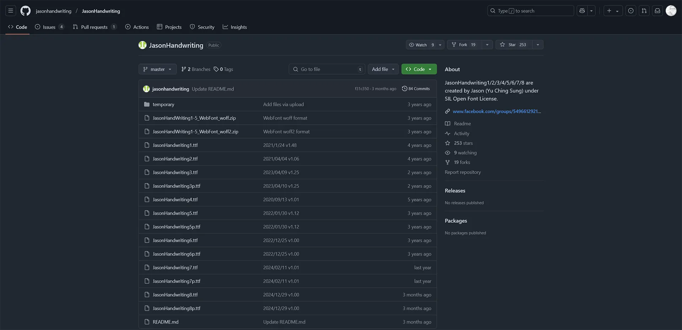This screenshot has height=330, width=682.
Task: Open the green Code dropdown button
Action: pos(419,69)
